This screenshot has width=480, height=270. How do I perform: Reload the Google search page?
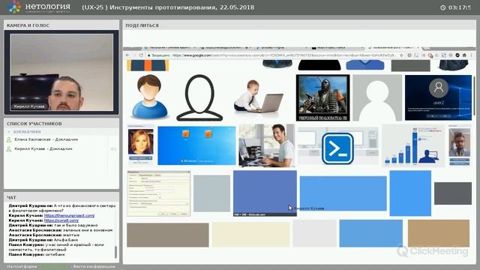[x=141, y=55]
